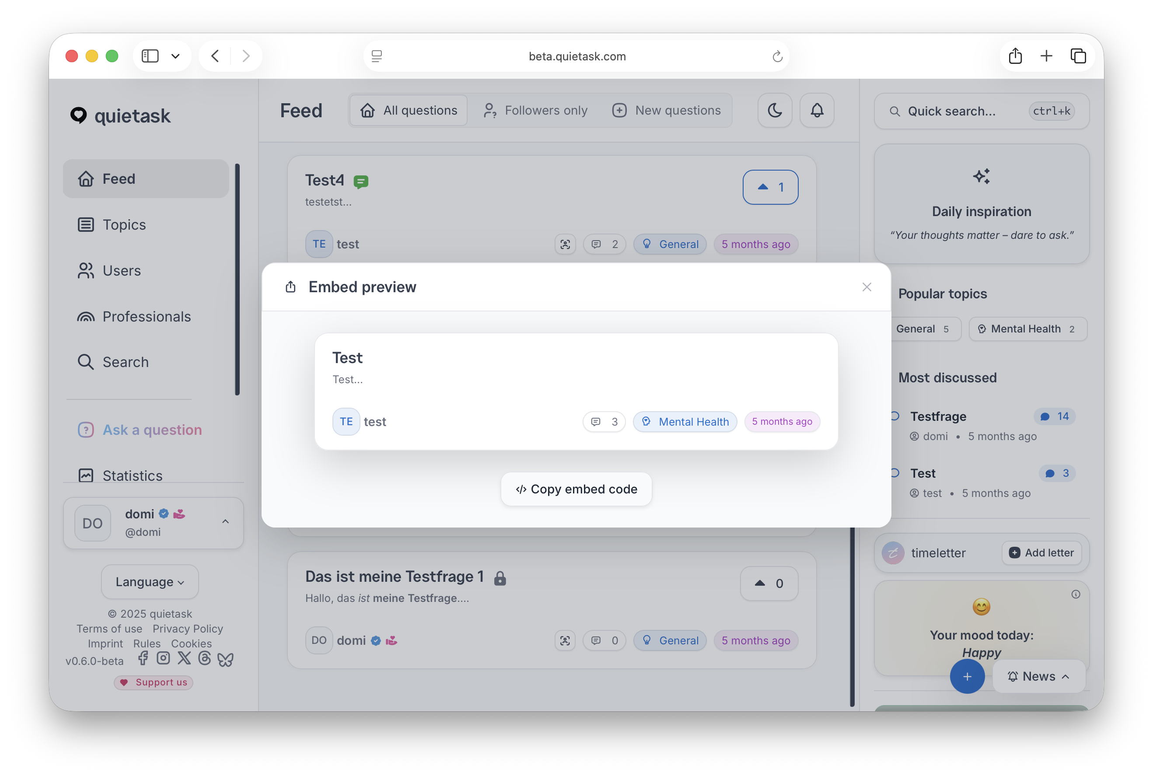Toggle dark mode moon icon
Image resolution: width=1153 pixels, height=776 pixels.
point(775,110)
